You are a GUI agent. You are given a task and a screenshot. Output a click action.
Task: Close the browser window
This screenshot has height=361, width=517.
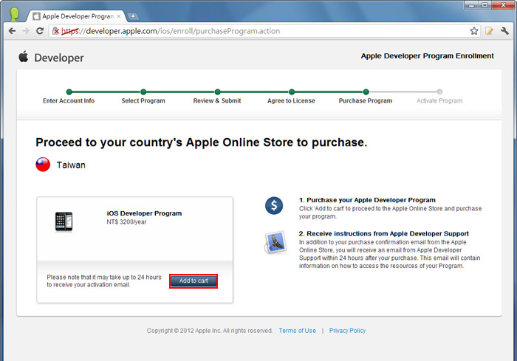[x=504, y=5]
